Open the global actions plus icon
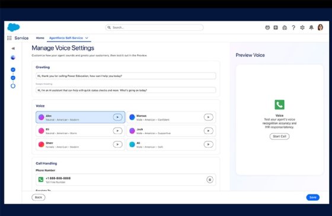332x216 pixels. [276, 27]
